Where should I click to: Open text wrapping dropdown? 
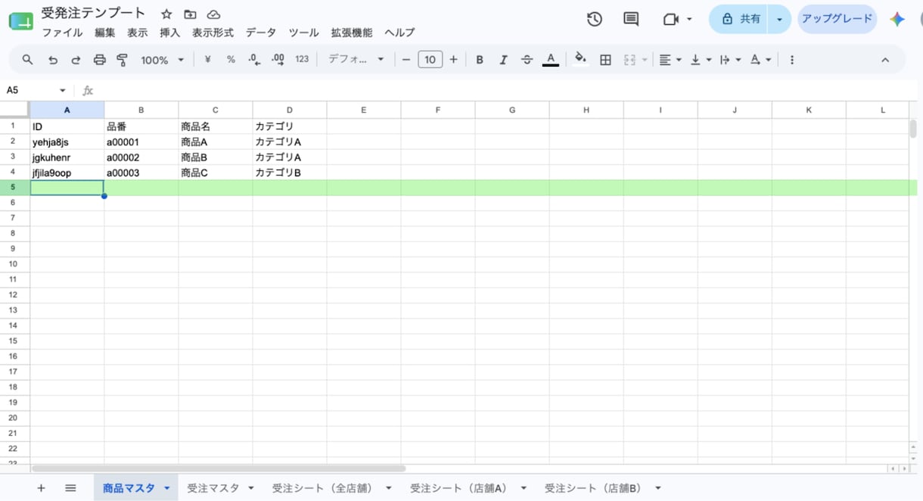(730, 60)
